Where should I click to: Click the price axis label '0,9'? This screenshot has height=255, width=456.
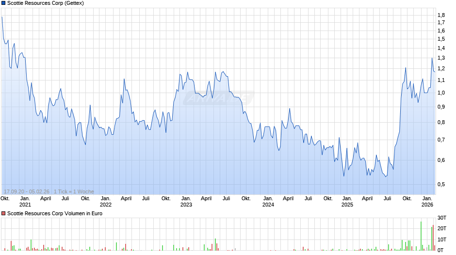point(441,107)
